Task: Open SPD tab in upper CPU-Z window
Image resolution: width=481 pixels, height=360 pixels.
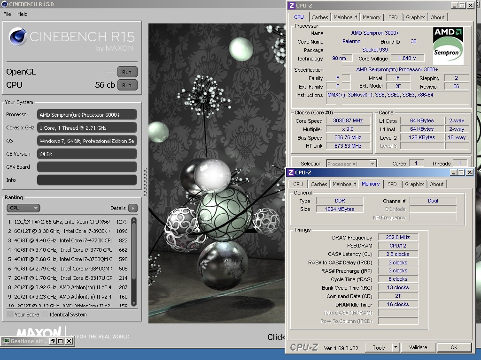Action: (x=393, y=17)
